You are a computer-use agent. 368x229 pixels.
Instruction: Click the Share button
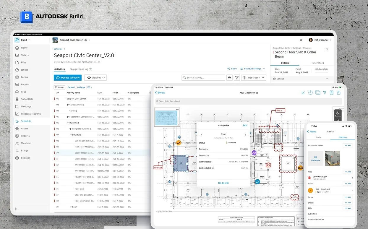(x=232, y=69)
